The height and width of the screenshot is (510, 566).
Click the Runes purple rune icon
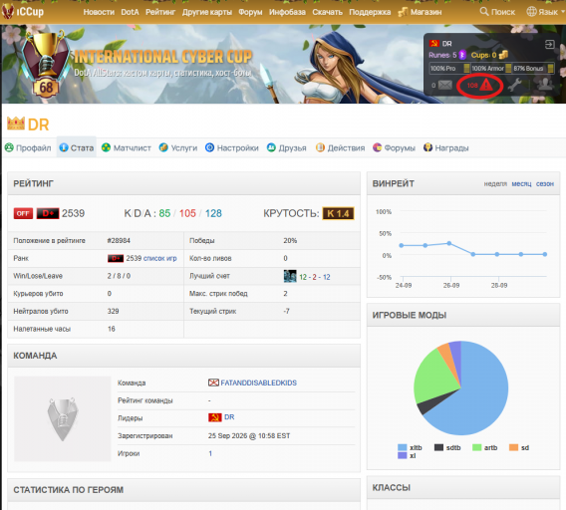[x=462, y=55]
